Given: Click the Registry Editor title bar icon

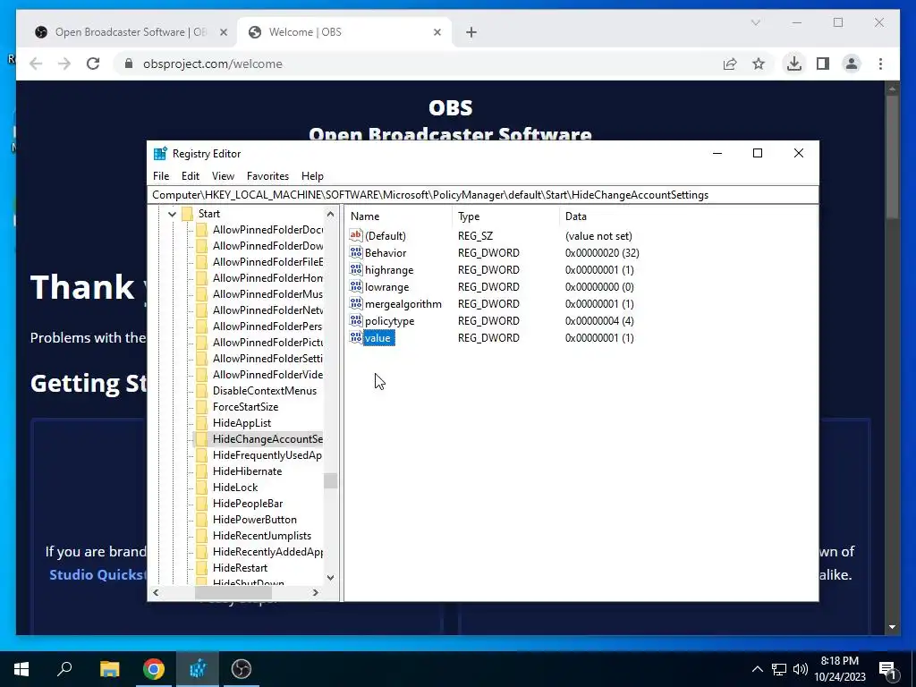Looking at the screenshot, I should 160,154.
